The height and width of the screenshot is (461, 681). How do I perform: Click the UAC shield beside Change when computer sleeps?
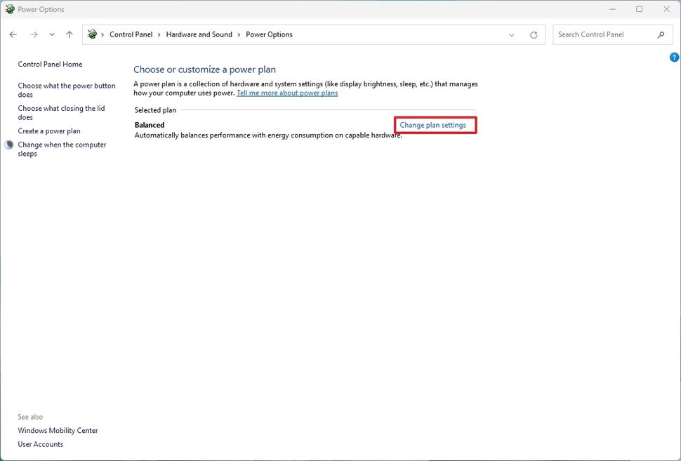coord(9,144)
